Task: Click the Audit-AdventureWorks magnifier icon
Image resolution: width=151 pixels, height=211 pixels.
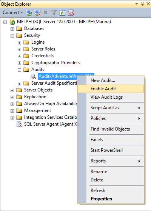Action: [33, 76]
